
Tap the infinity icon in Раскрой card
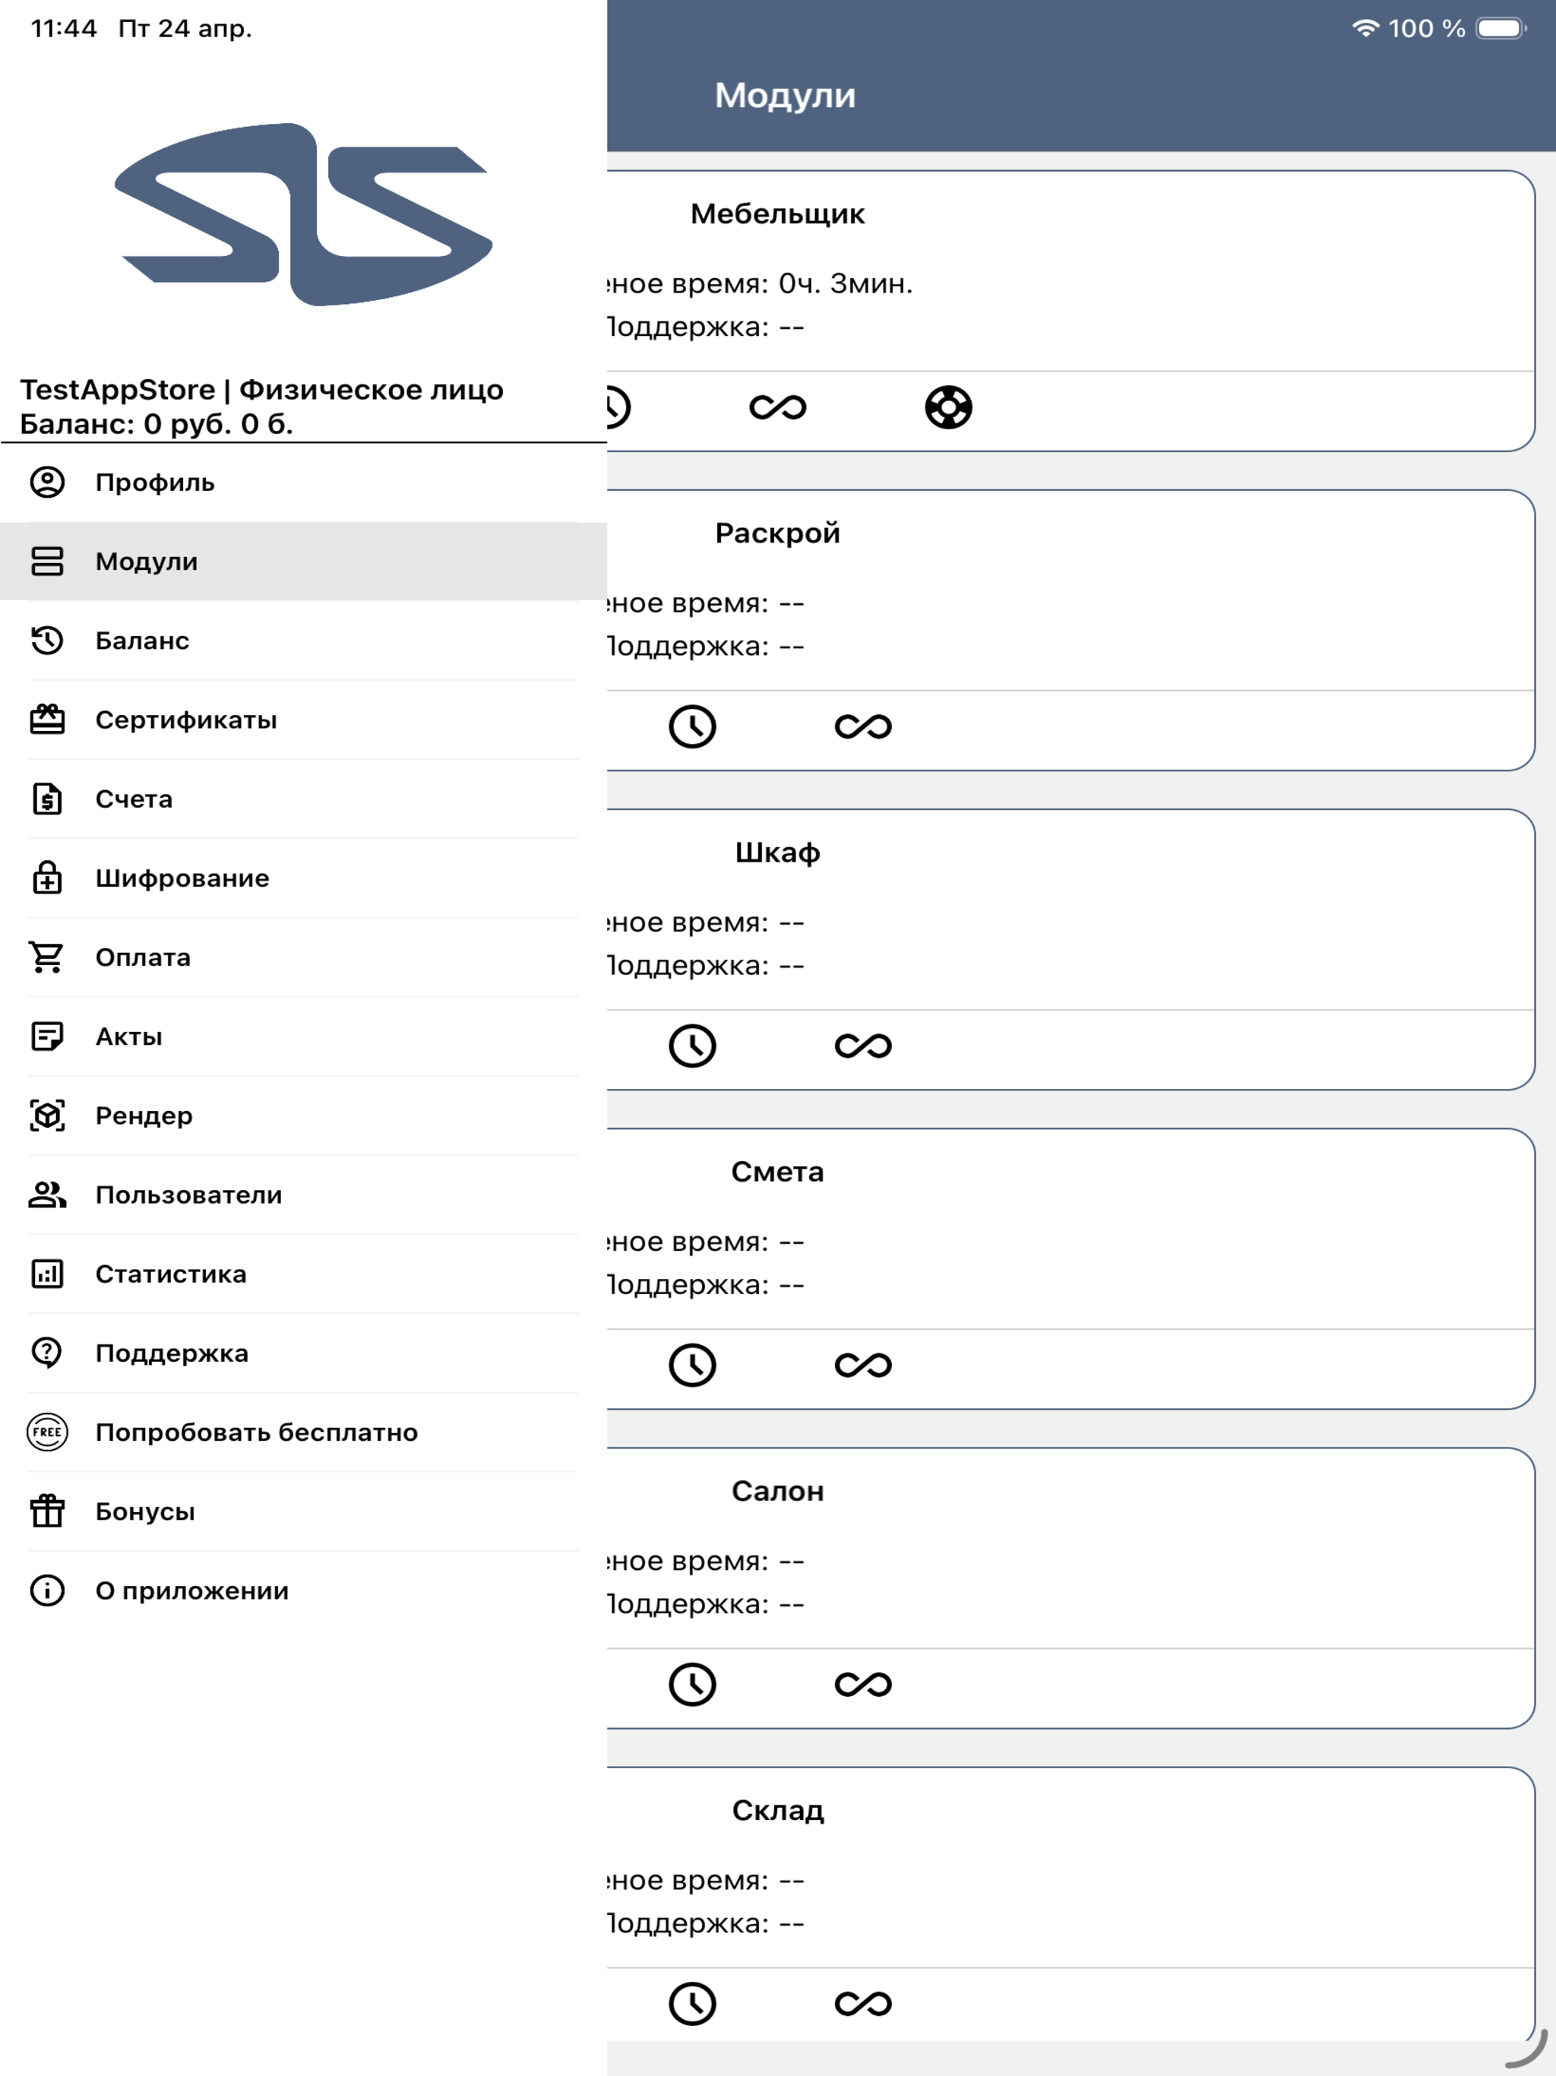(x=862, y=726)
